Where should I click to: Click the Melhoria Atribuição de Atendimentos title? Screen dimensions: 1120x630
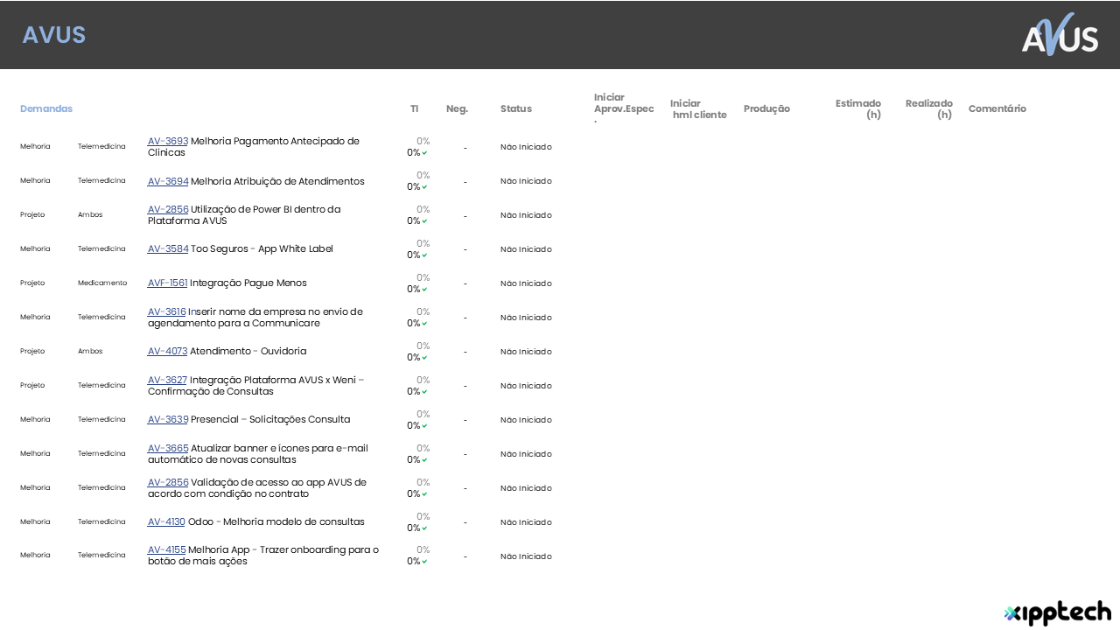pos(278,181)
